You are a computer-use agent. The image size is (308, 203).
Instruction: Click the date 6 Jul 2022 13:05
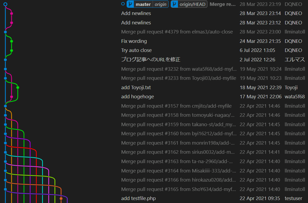tap(257, 50)
